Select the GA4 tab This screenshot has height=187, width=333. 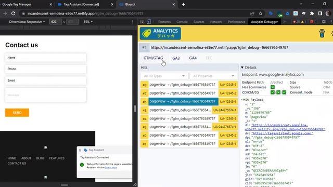193,58
